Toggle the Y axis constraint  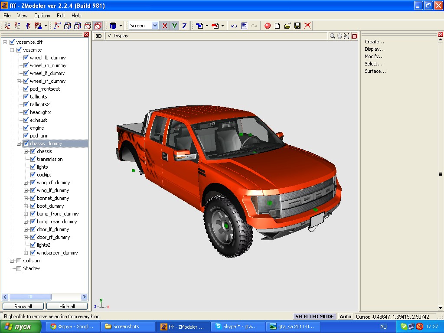[174, 26]
